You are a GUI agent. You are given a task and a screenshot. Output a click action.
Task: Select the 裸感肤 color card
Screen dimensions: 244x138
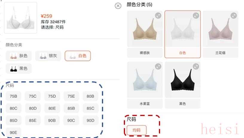point(145,34)
